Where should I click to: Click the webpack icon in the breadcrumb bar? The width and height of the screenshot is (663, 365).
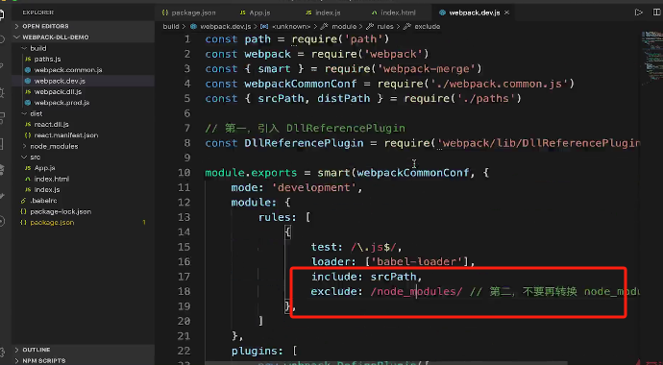194,27
